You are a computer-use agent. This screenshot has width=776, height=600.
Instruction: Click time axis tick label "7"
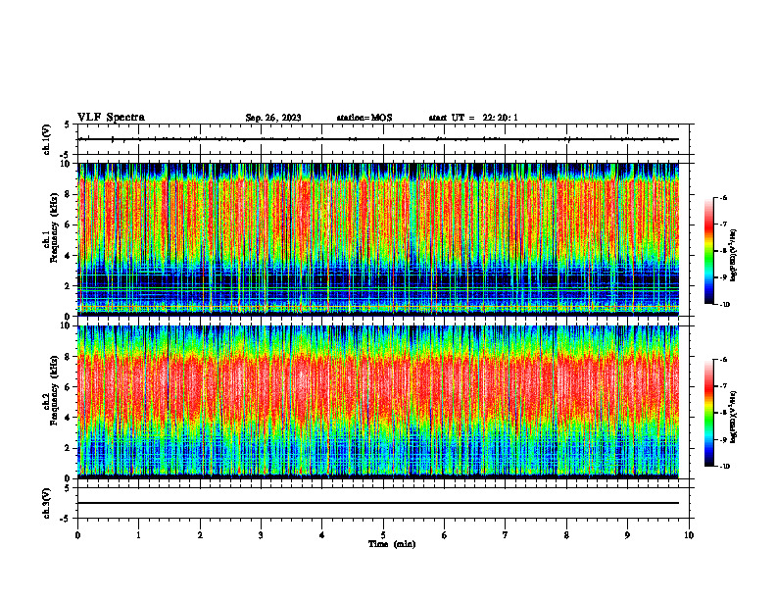[506, 535]
